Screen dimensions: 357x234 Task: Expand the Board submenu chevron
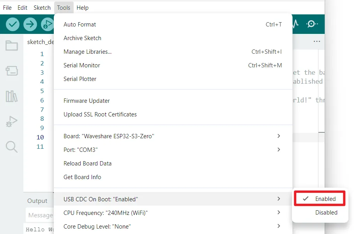[279, 136]
